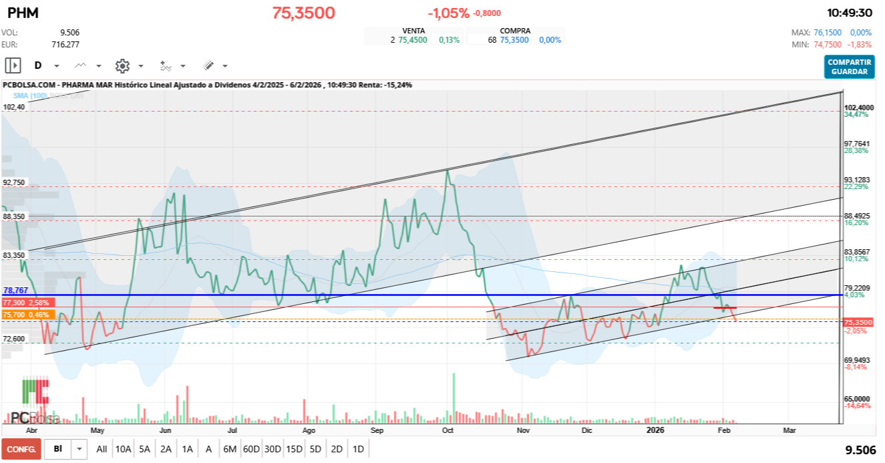Image resolution: width=885 pixels, height=463 pixels.
Task: Open dropdown arrow next to BI
Action: [79, 449]
